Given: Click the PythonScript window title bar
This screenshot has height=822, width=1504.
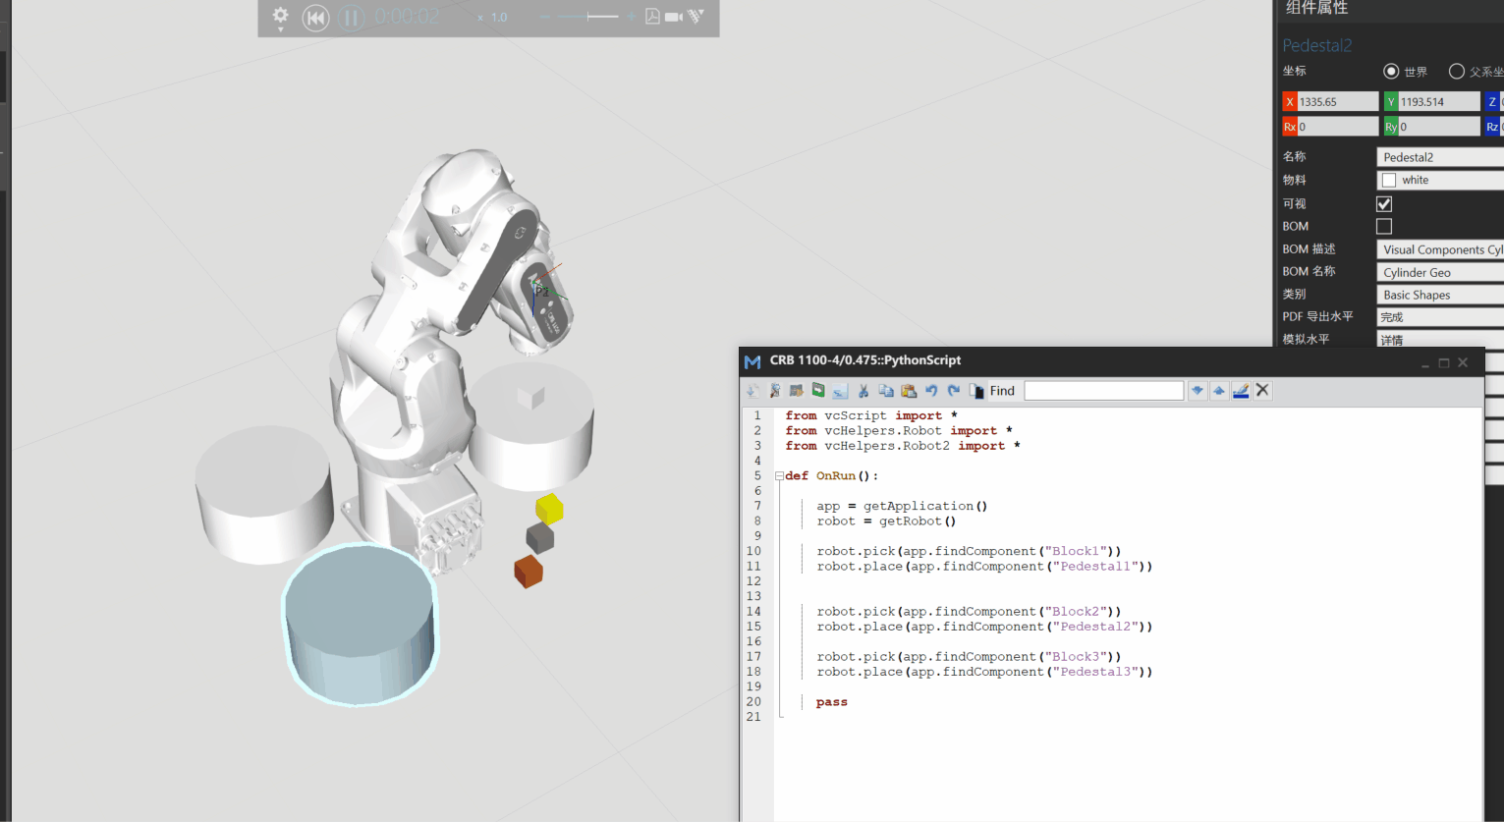Looking at the screenshot, I should click(982, 360).
